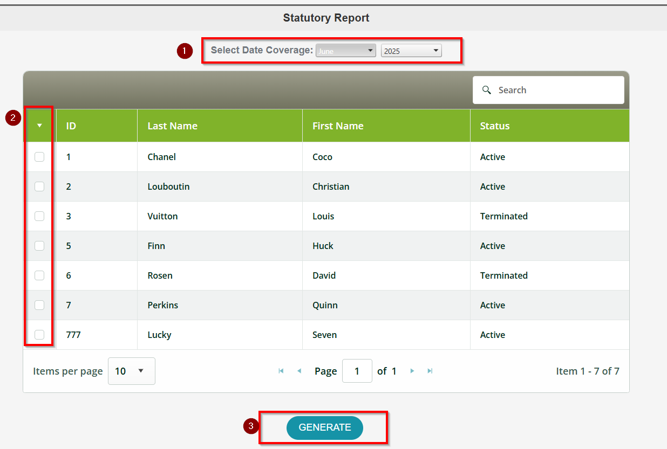Go to first page using pagination icon
The height and width of the screenshot is (449, 667).
[281, 371]
